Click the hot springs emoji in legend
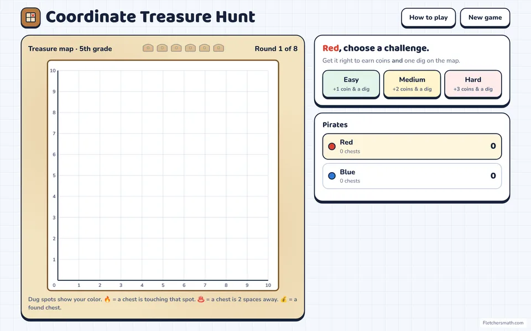The height and width of the screenshot is (331, 531). [201, 299]
